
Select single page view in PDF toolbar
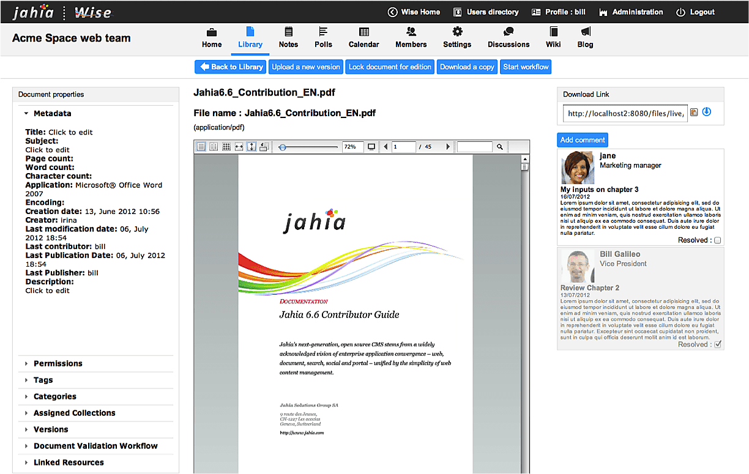(201, 147)
